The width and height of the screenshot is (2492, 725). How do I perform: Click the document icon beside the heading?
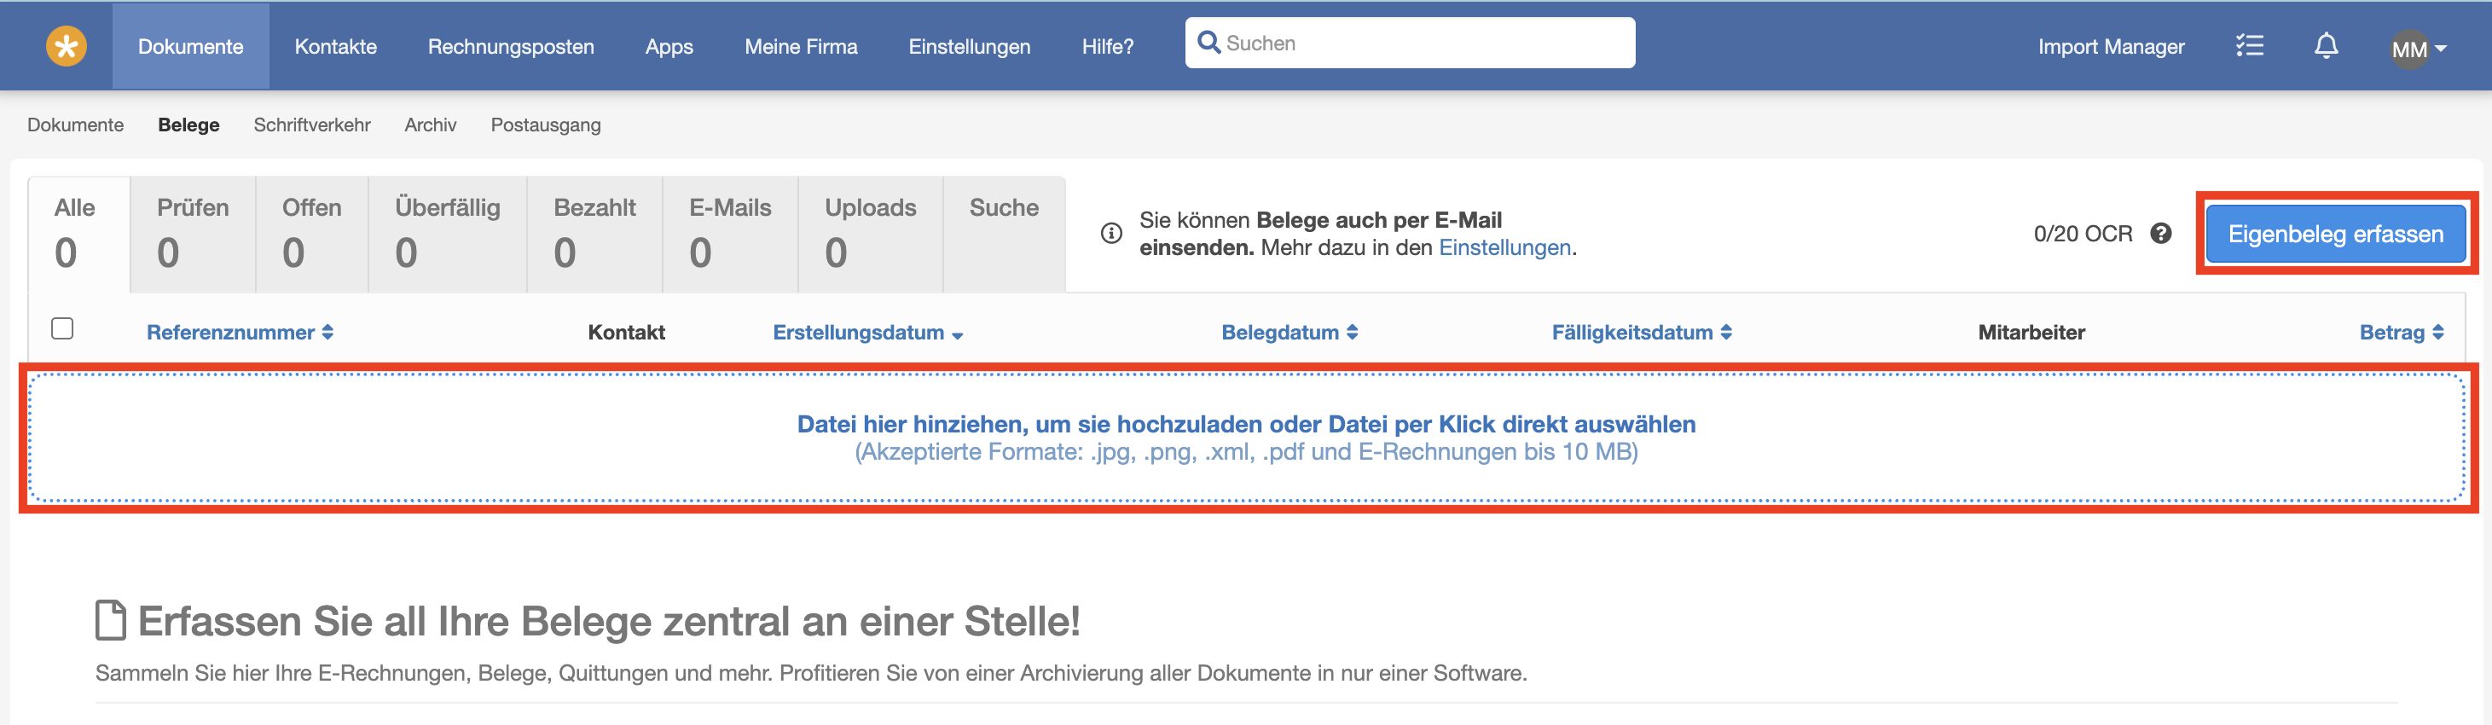[110, 620]
